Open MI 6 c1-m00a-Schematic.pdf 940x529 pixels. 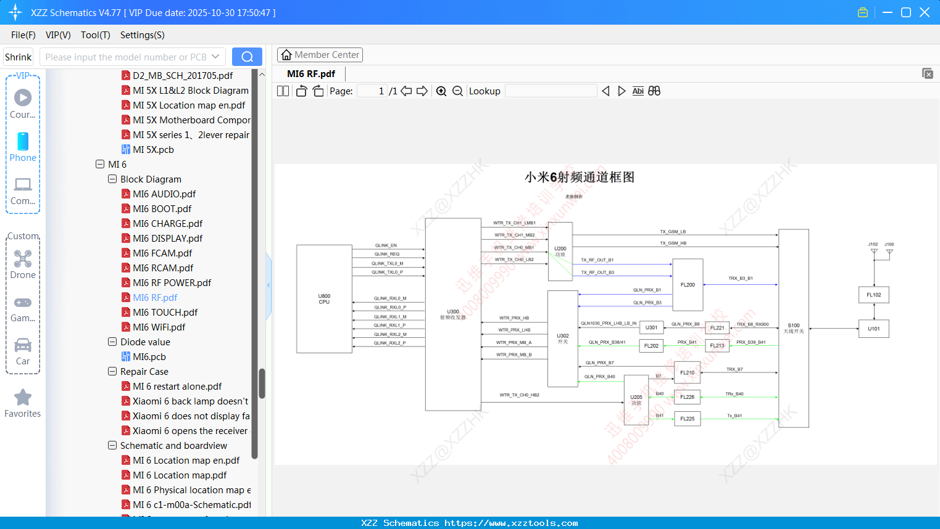tap(186, 504)
